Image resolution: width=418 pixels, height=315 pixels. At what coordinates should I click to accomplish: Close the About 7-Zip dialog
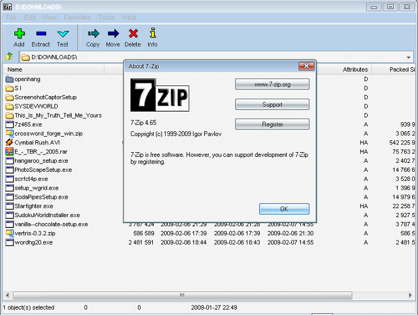(x=306, y=66)
